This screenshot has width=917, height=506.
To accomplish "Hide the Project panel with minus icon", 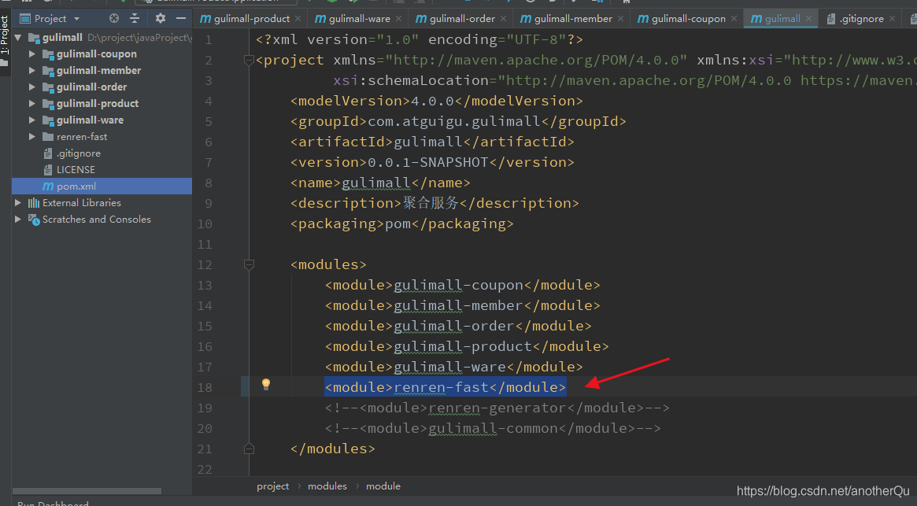I will pyautogui.click(x=181, y=19).
